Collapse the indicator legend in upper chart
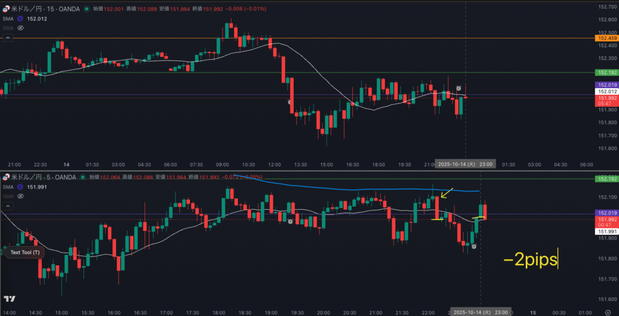619x316 pixels. pos(7,37)
